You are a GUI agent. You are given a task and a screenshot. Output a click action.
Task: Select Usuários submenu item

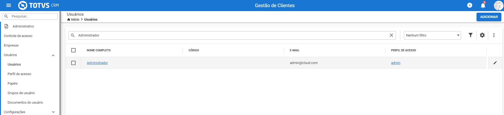pyautogui.click(x=14, y=65)
